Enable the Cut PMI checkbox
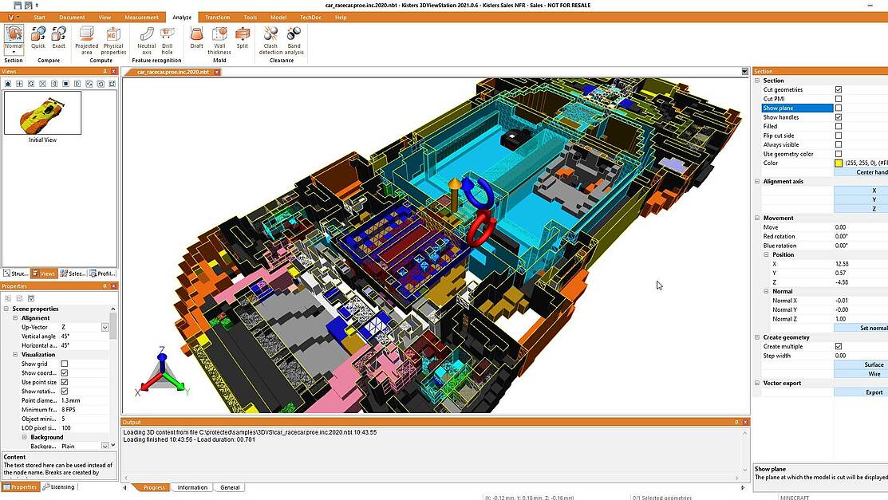Image resolution: width=888 pixels, height=500 pixels. click(x=839, y=99)
